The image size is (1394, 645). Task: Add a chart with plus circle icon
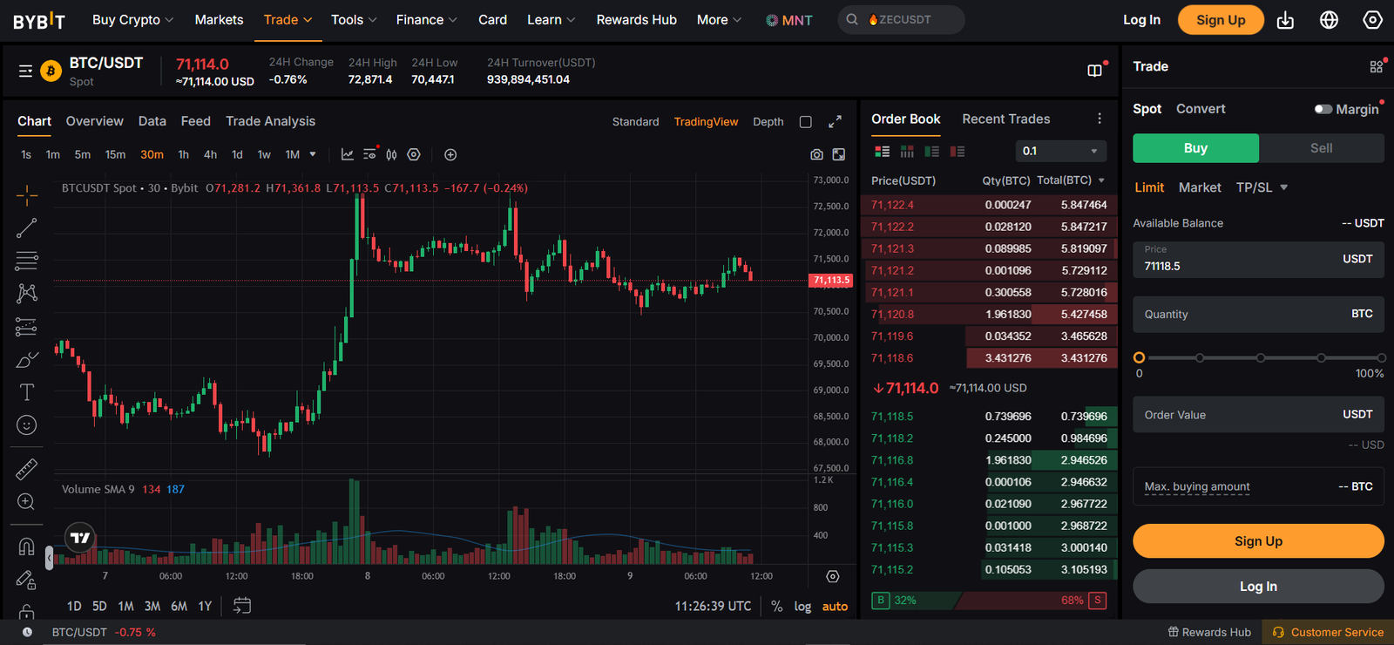450,154
